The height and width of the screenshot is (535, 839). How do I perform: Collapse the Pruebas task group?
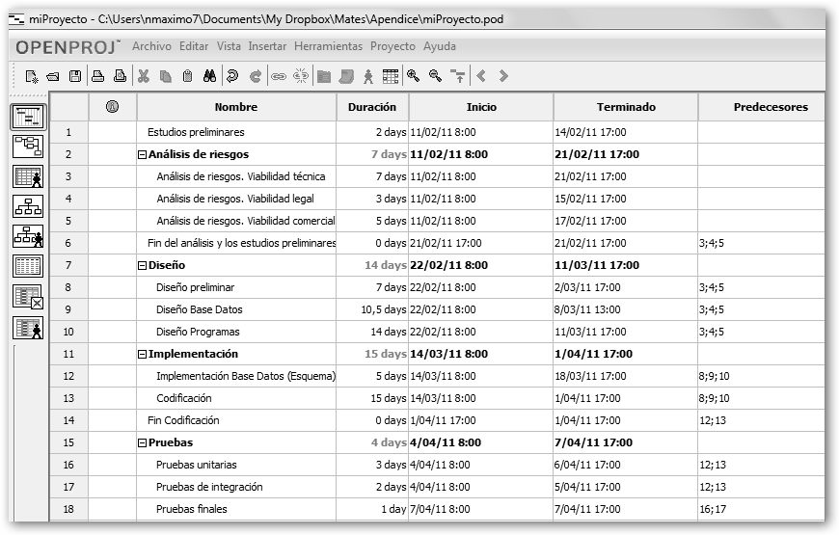142,442
